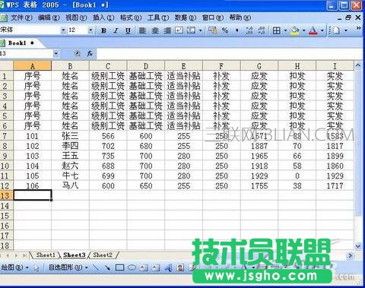Open the 窗口 menu
The image size is (365, 288).
pos(213,17)
